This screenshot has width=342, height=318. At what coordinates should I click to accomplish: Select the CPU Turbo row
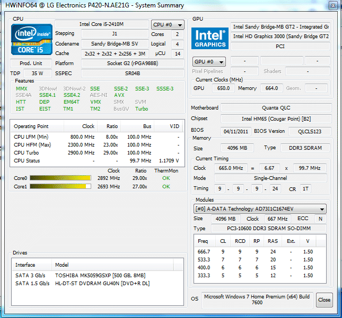pyautogui.click(x=97, y=153)
